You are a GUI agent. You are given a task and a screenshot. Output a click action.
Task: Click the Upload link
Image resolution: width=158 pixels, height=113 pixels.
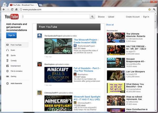click(111, 17)
